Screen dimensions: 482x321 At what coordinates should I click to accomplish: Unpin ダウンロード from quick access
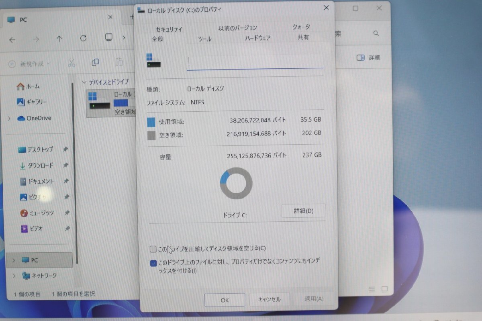65,165
